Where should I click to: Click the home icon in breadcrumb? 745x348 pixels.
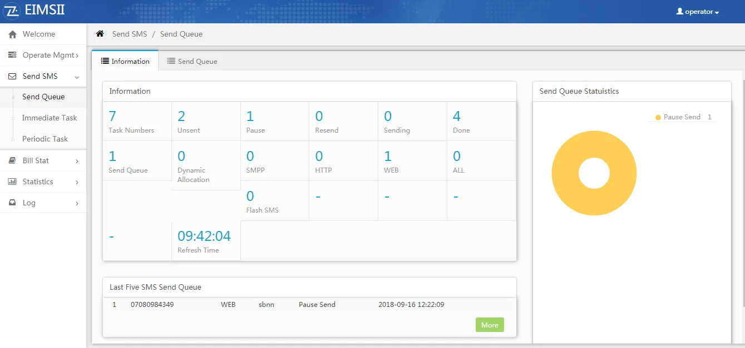(x=100, y=34)
